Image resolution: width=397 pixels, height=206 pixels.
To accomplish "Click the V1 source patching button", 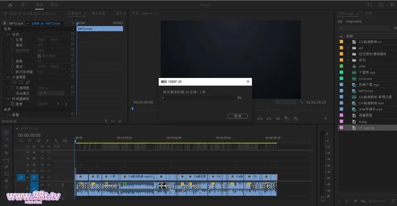I will pos(21,178).
